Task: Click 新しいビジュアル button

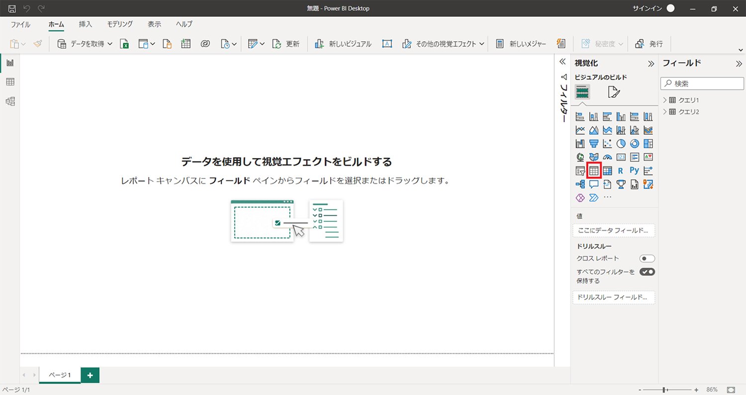Action: [343, 44]
